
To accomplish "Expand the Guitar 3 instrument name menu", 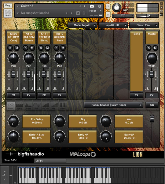I will [x=18, y=6].
